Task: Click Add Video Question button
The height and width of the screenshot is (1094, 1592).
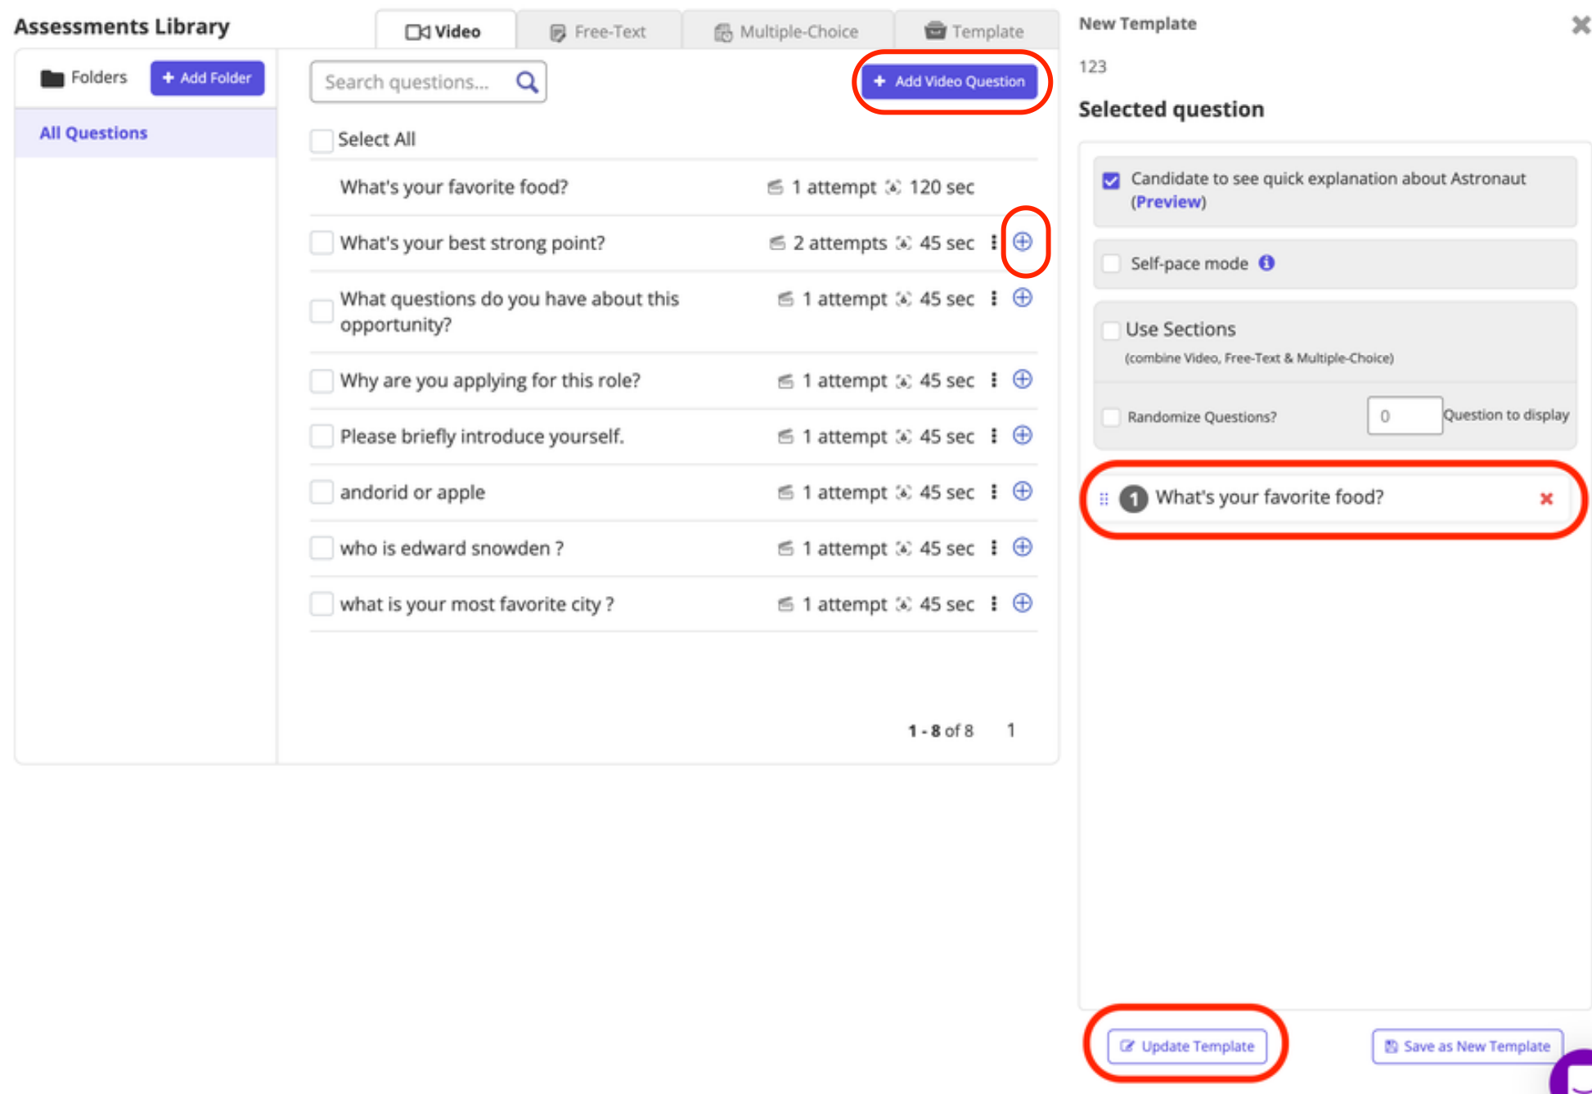Action: pos(950,81)
